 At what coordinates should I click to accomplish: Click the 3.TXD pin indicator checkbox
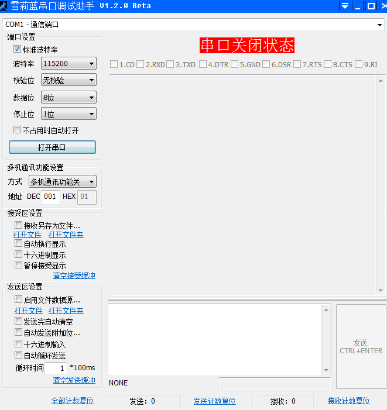click(x=170, y=64)
